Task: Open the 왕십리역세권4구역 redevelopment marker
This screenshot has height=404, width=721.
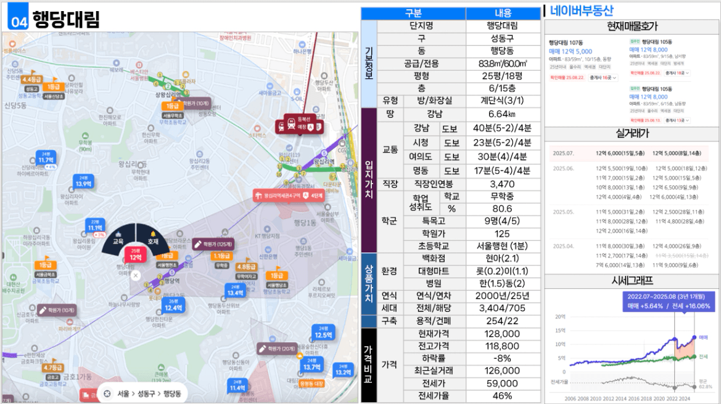Action: coord(290,196)
